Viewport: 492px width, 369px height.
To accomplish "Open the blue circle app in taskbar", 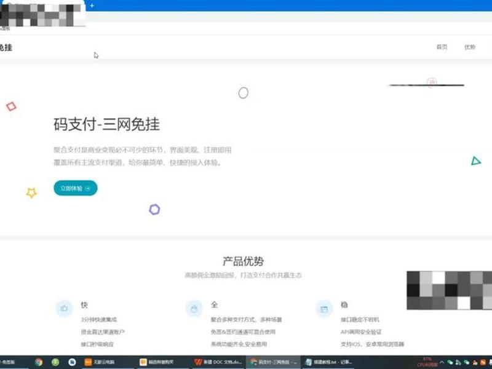I will pos(72,362).
